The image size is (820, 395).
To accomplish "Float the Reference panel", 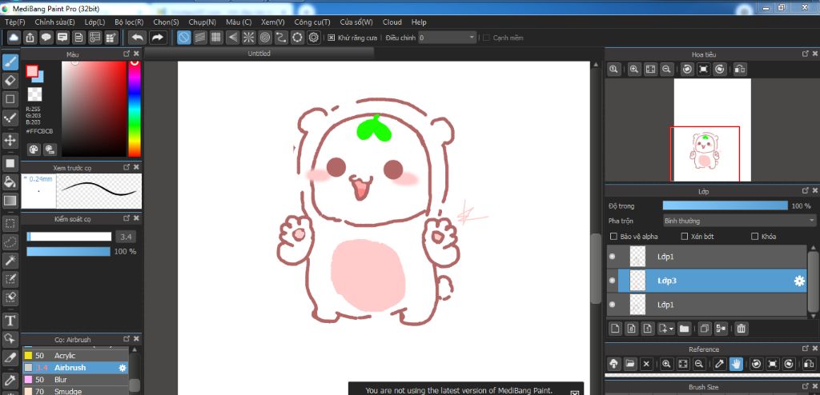I will pos(806,349).
